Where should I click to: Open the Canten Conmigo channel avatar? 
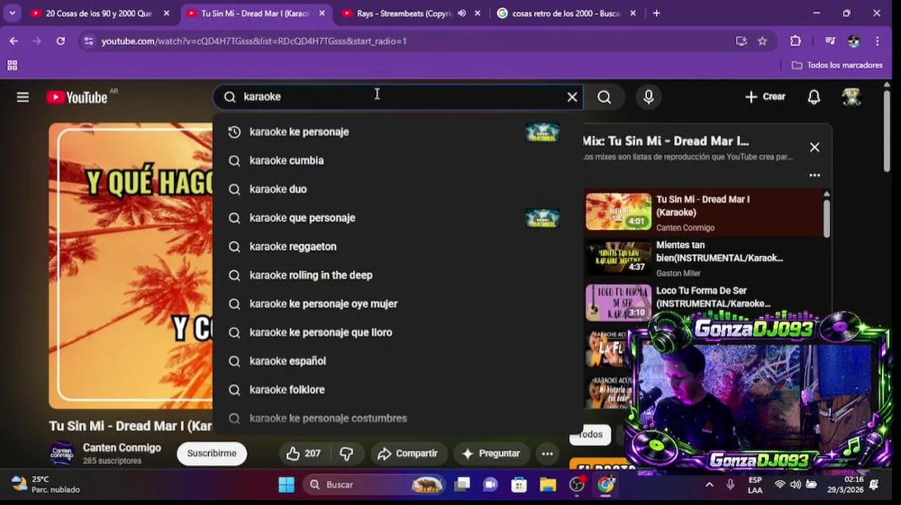(62, 454)
